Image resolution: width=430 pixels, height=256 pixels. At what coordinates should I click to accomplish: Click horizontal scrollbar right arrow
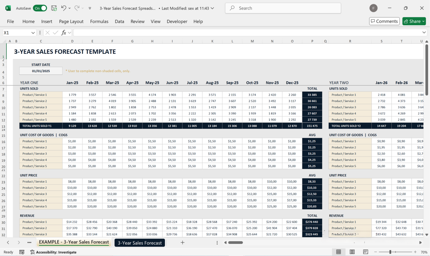click(420, 242)
